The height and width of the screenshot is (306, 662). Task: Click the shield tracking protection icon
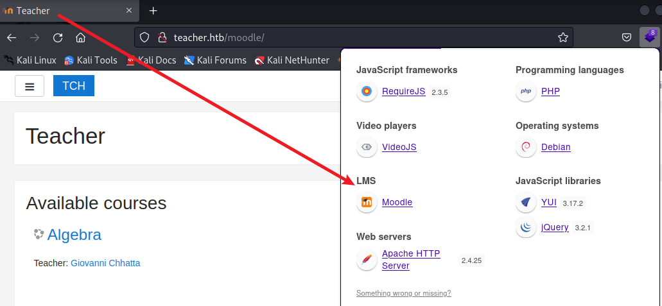click(144, 38)
